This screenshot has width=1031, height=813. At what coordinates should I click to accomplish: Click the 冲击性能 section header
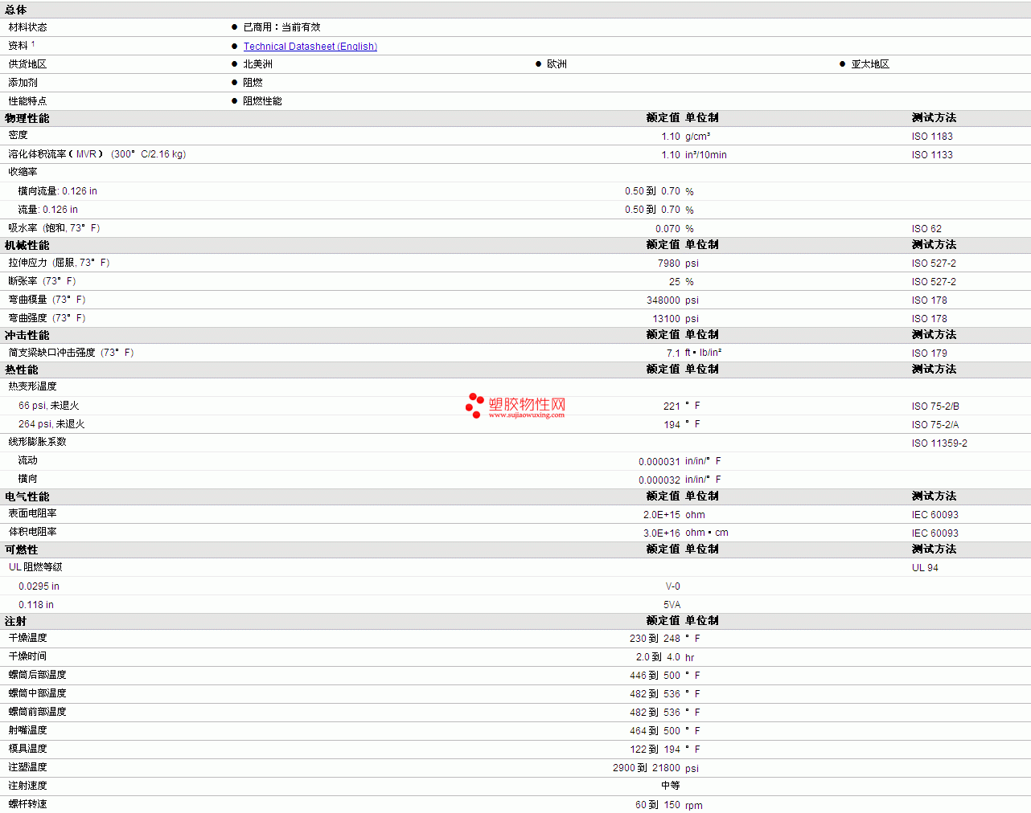[27, 335]
